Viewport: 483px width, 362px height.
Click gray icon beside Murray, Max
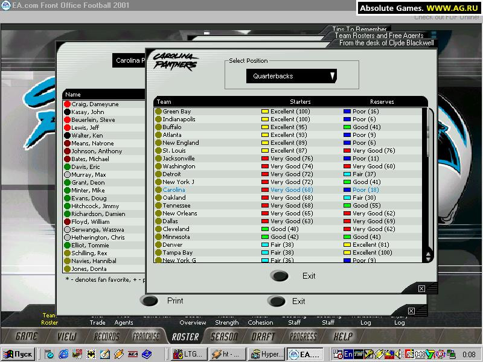[x=67, y=174]
